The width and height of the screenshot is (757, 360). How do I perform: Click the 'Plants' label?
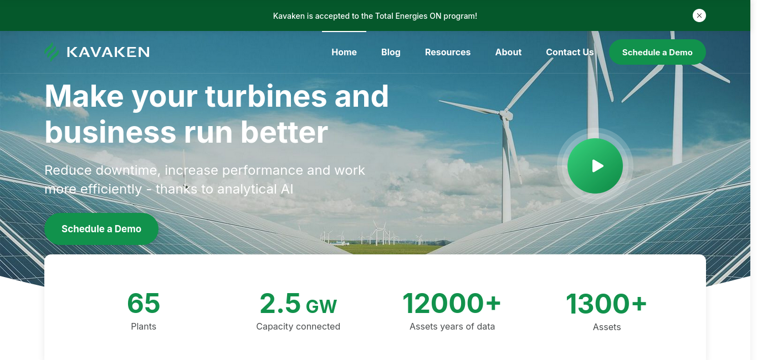point(144,326)
